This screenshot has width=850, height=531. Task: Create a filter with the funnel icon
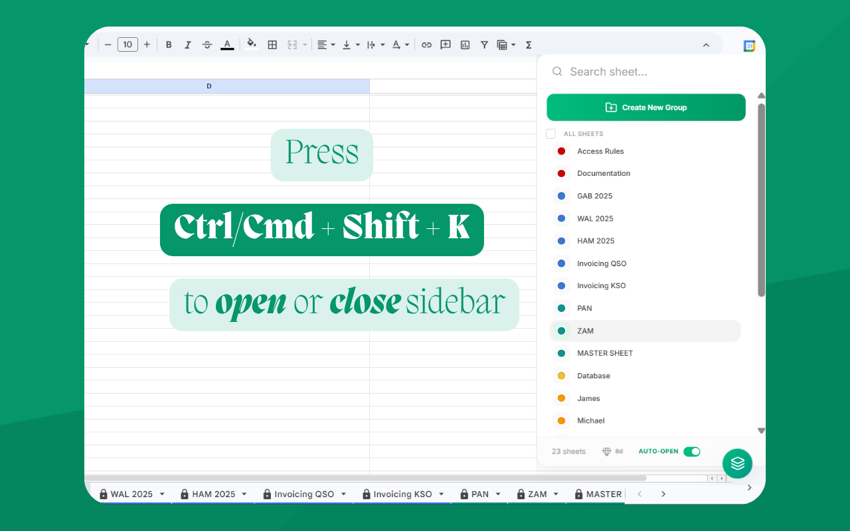[x=484, y=44]
